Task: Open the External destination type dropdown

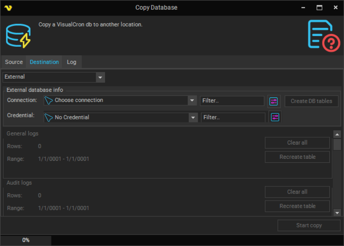Action: [54, 77]
